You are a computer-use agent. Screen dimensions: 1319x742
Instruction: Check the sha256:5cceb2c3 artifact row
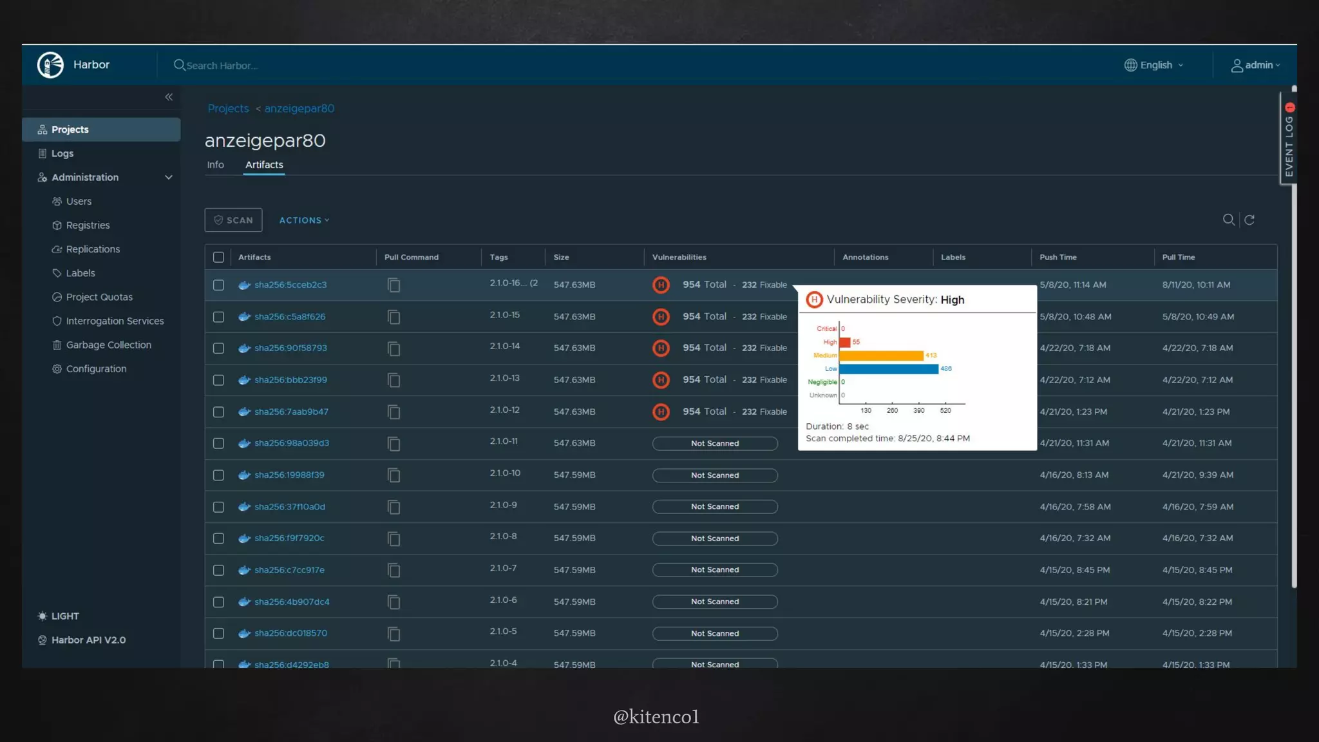(219, 285)
